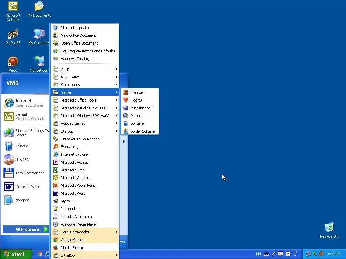Image resolution: width=346 pixels, height=259 pixels.
Task: Open FreeCell from Games submenu
Action: tap(140, 92)
